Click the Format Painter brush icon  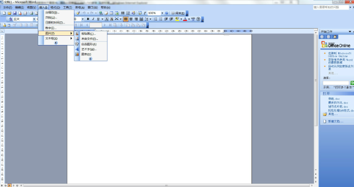point(79,13)
